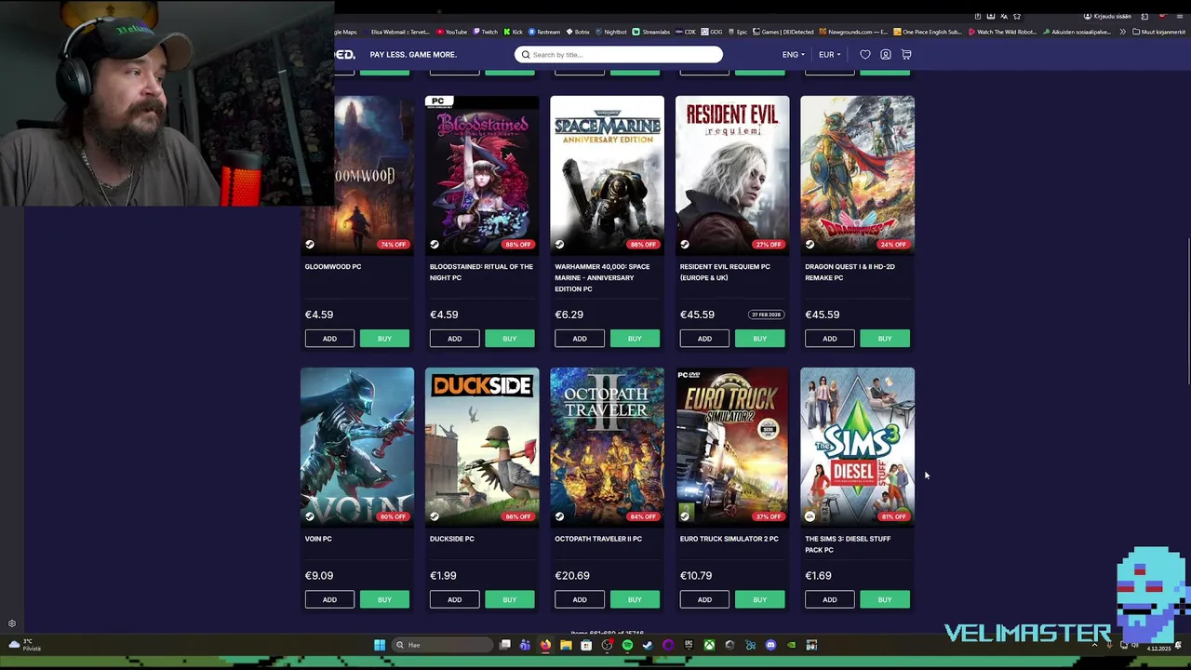1191x670 pixels.
Task: Add Resident Evil Requiem PC to cart
Action: (x=704, y=339)
